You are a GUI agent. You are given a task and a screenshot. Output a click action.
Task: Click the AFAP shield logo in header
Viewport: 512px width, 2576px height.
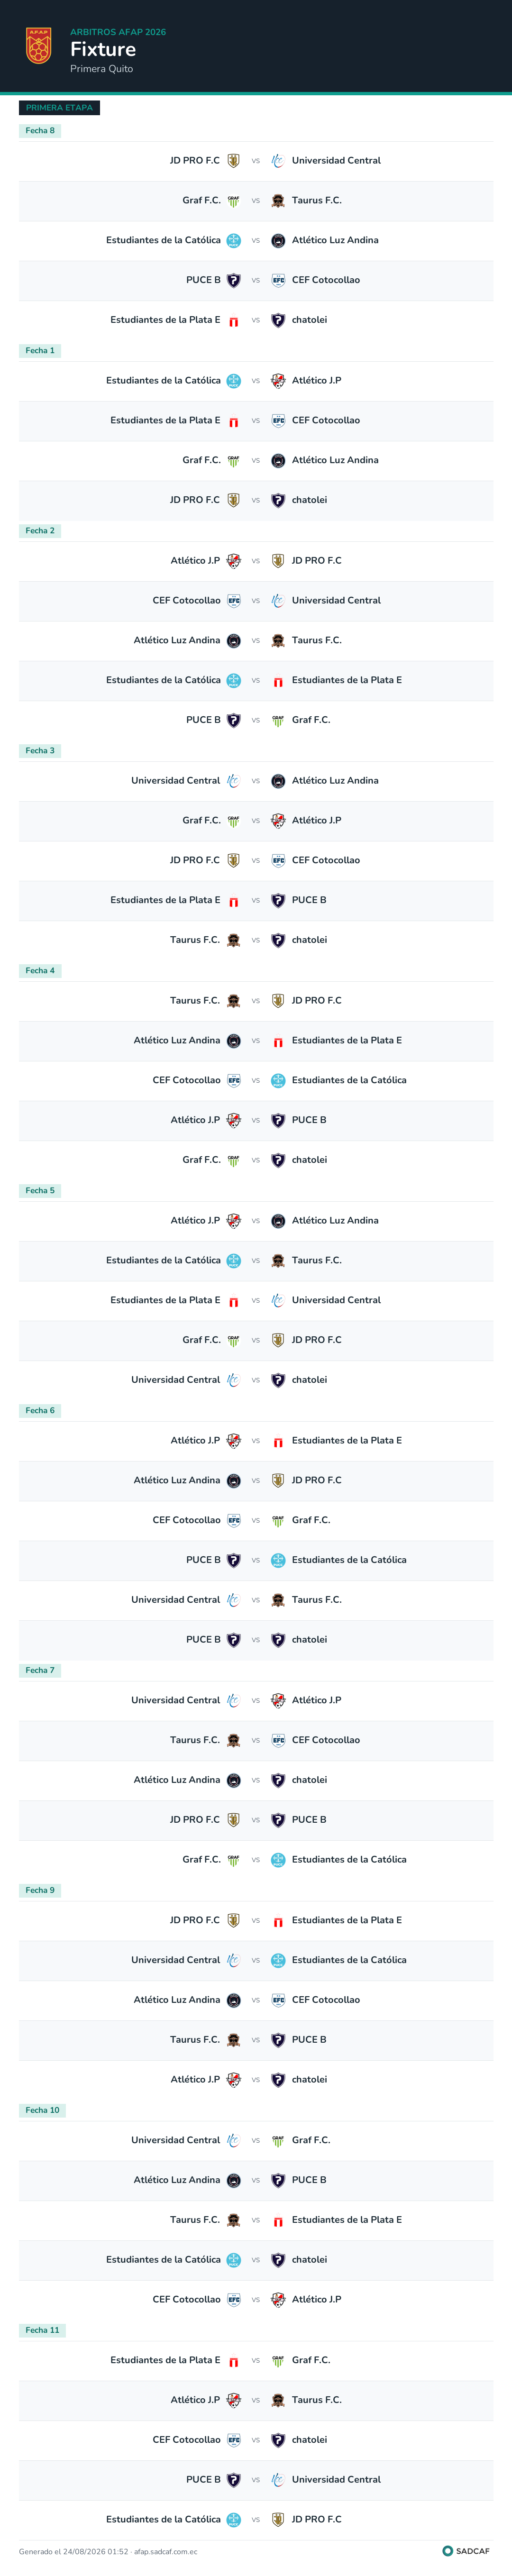click(x=38, y=46)
